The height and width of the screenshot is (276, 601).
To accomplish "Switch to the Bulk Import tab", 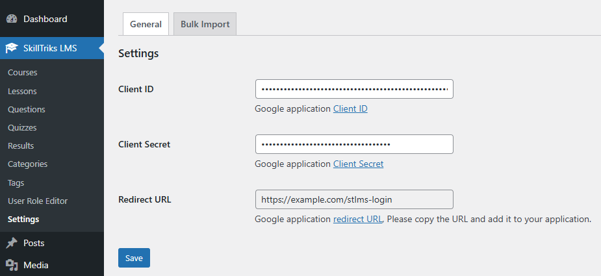I will (x=205, y=24).
